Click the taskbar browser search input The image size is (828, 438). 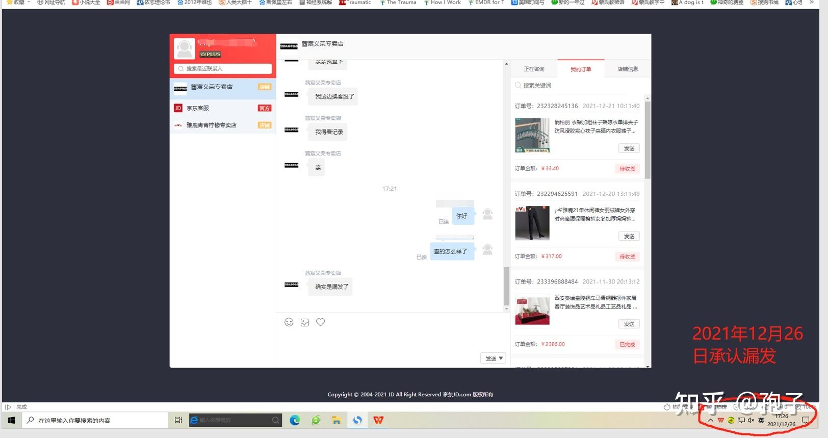(x=235, y=420)
